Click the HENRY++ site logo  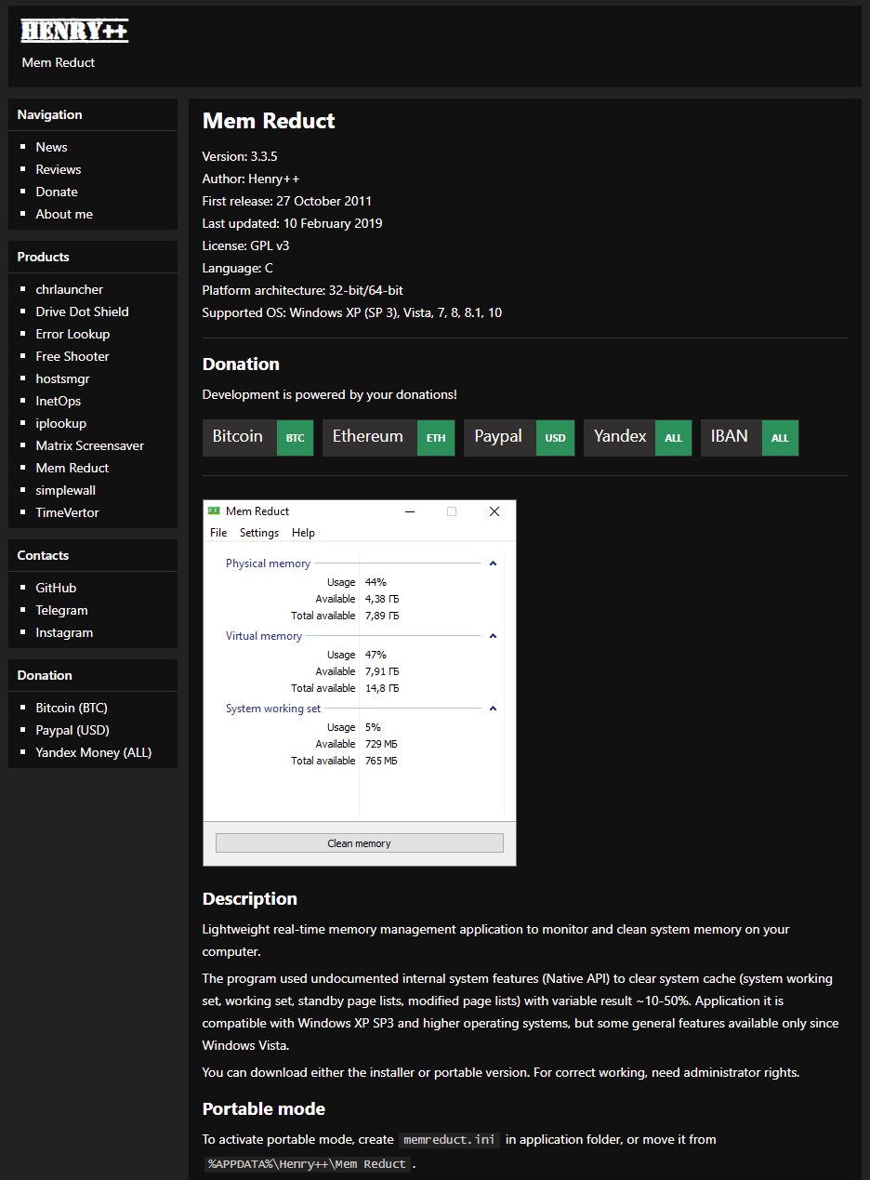(74, 31)
